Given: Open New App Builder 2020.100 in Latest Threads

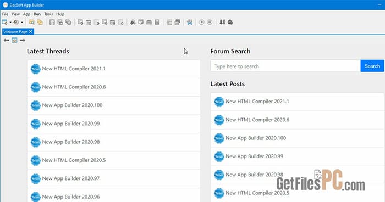Looking at the screenshot, I should coord(114,105).
